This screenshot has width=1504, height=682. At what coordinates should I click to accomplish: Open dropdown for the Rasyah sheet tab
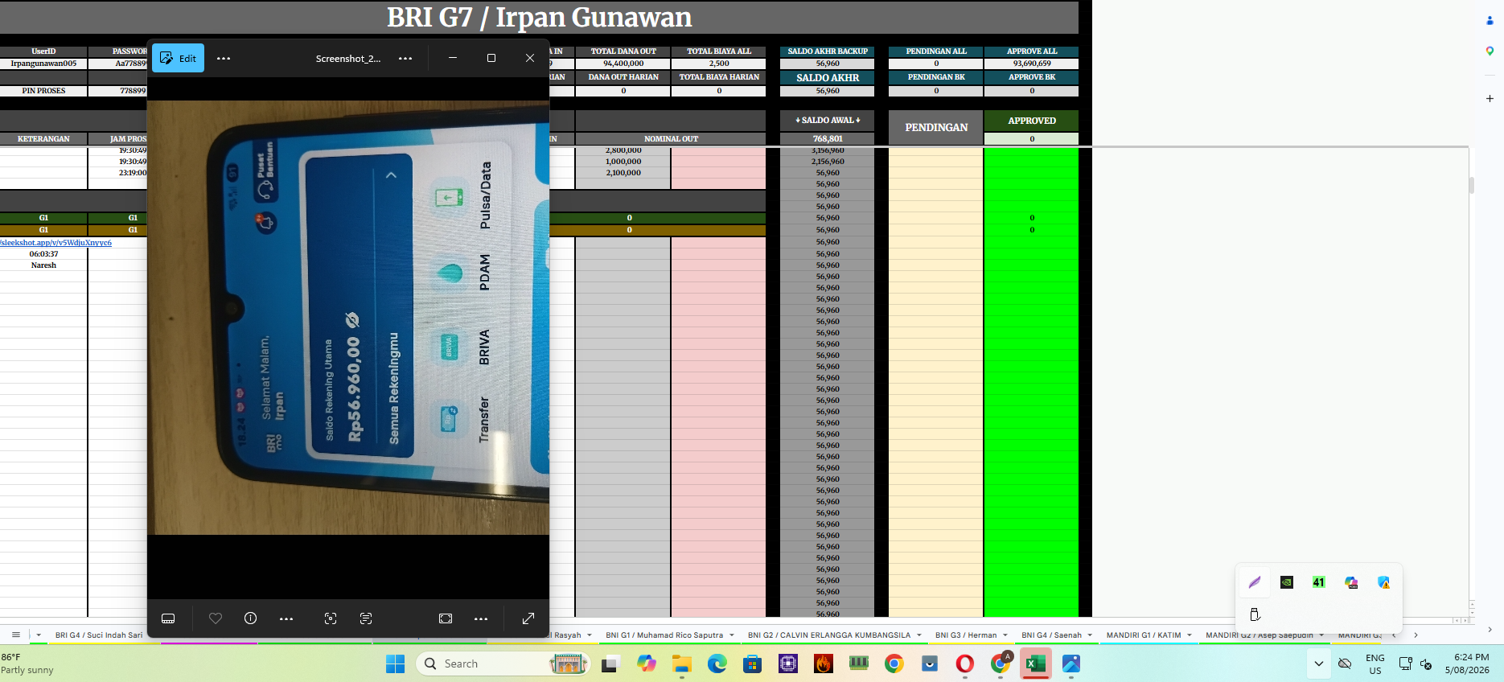590,635
